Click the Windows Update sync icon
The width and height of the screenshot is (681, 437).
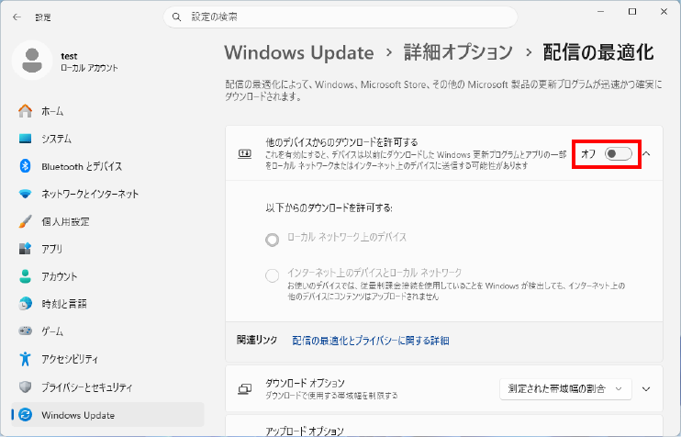tap(25, 415)
